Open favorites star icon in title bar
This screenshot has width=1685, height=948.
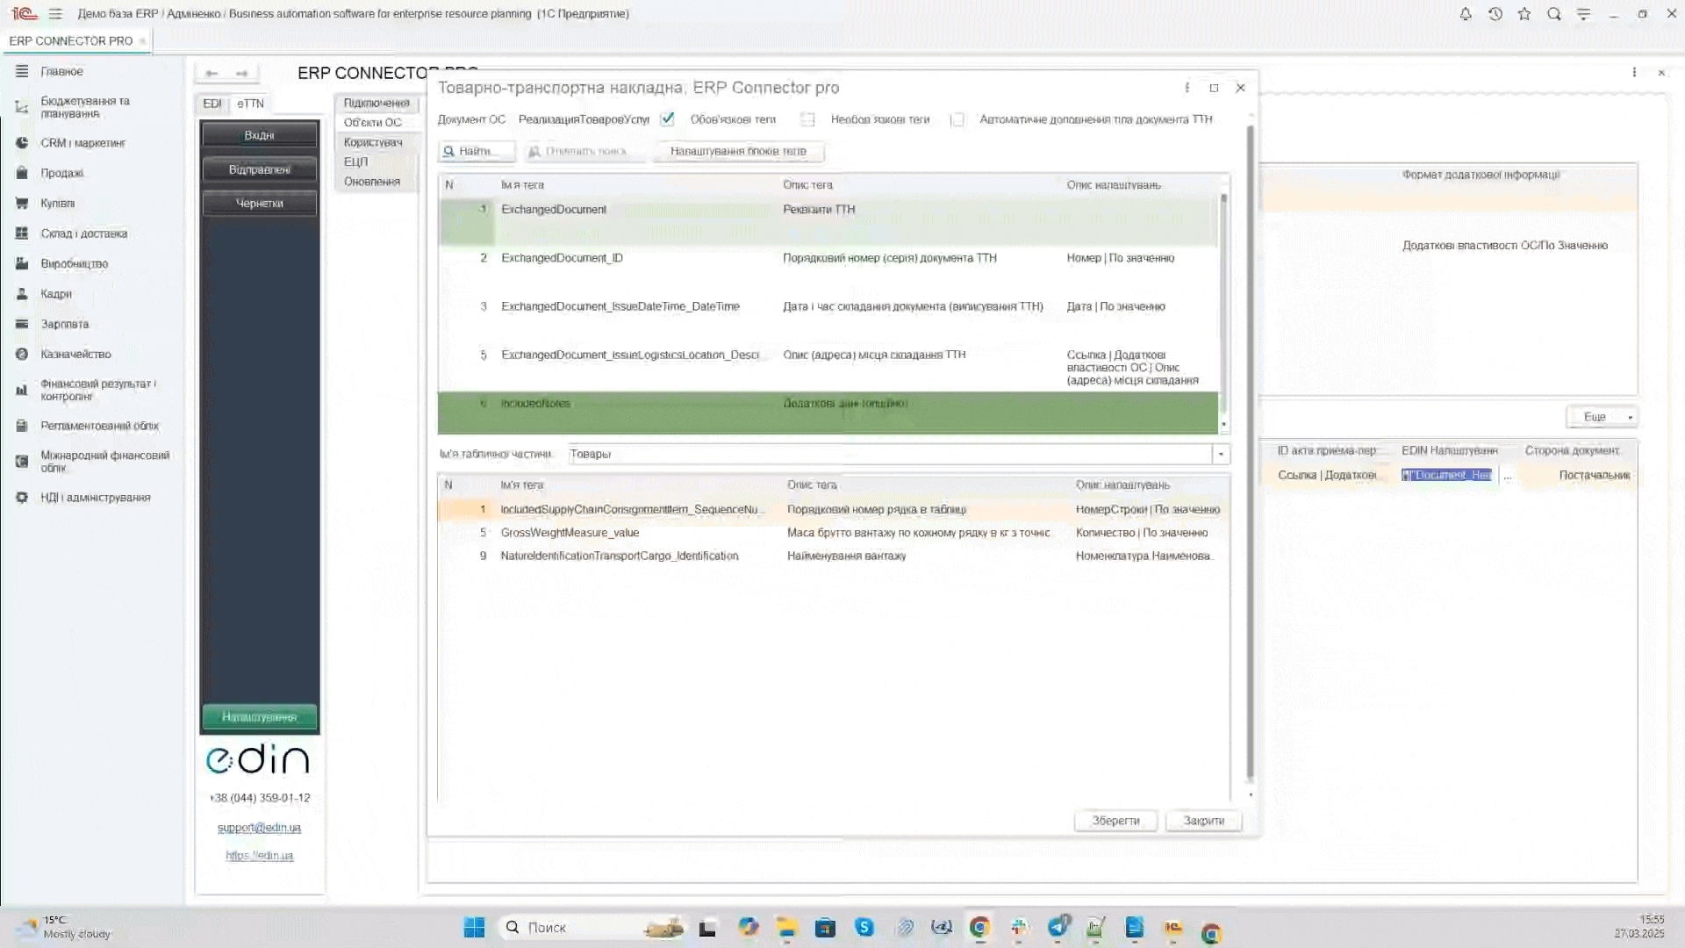coord(1524,14)
